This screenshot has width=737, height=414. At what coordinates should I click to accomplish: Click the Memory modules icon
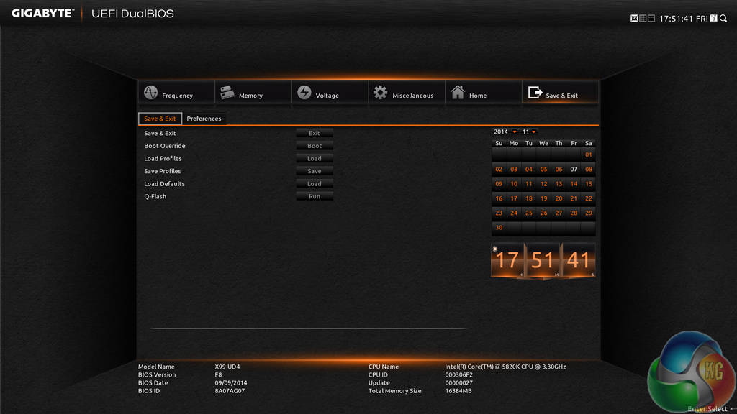coord(227,93)
